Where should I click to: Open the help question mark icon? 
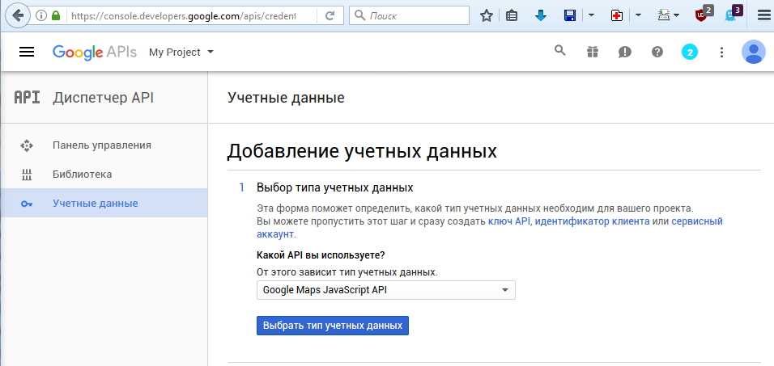(x=657, y=52)
